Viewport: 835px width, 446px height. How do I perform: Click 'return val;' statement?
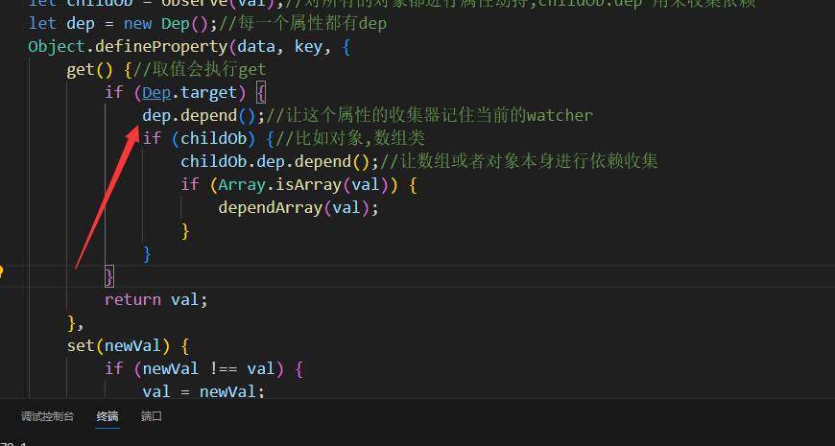(156, 299)
